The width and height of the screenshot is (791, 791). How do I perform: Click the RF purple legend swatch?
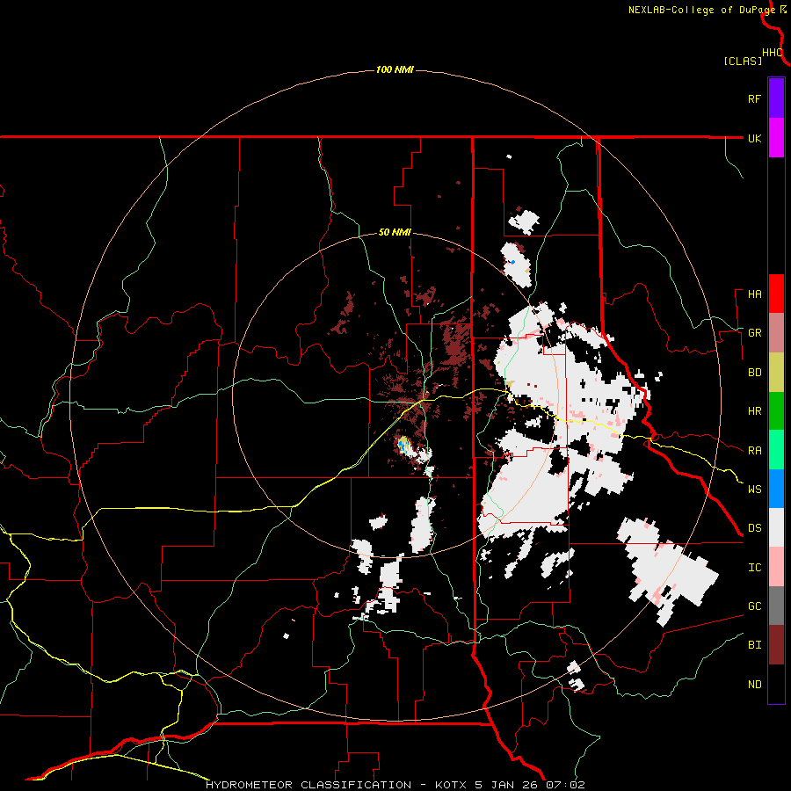(x=776, y=98)
